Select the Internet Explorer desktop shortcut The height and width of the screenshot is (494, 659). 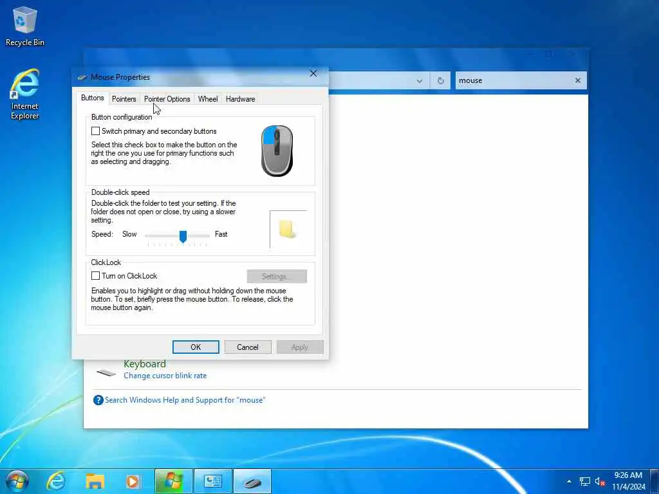click(x=25, y=94)
